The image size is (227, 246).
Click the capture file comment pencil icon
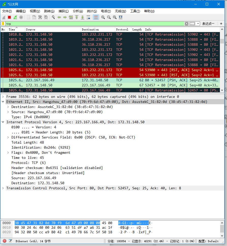10,241
